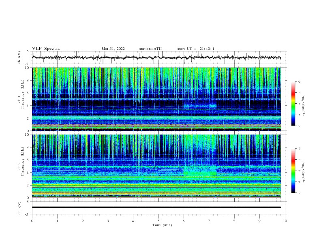Click the ch.3 flat black voltage trace
Screen dimensions: 321x248
pos(156,207)
